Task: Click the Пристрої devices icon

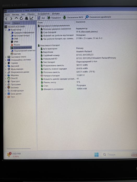Action: (9, 81)
